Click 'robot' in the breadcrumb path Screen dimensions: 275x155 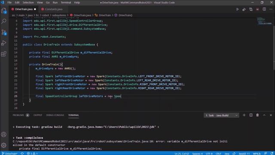(46, 15)
